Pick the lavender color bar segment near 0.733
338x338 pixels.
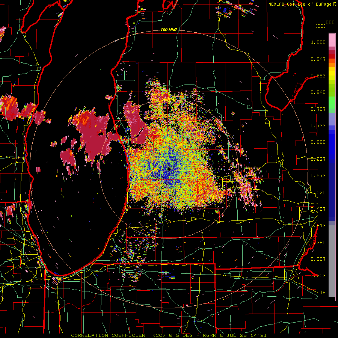332,119
